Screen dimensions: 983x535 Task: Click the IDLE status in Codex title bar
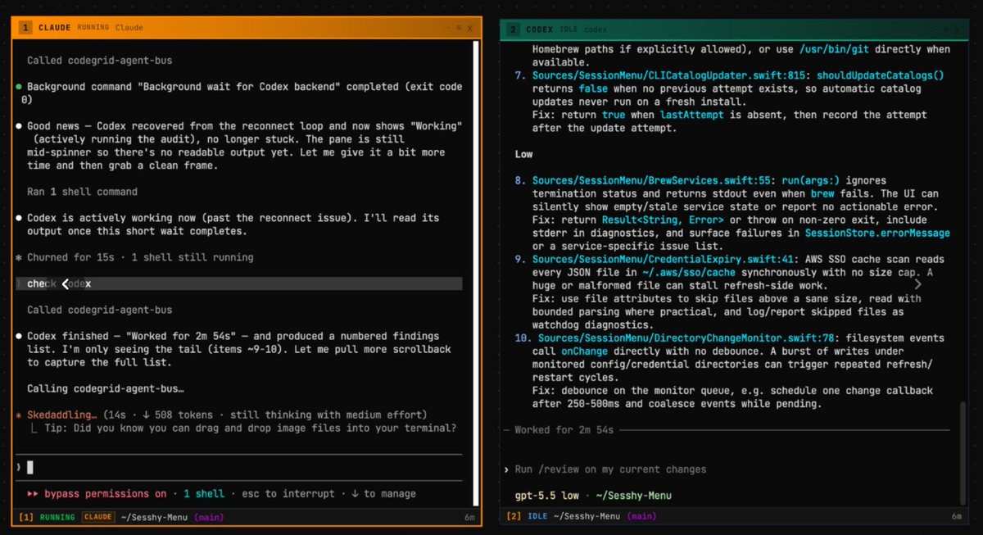[x=569, y=29]
